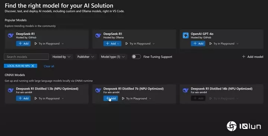Screen dimensions: 268x136
Task: Try GitHub DeepSeek-R1 in Playground
Action: (47, 44)
